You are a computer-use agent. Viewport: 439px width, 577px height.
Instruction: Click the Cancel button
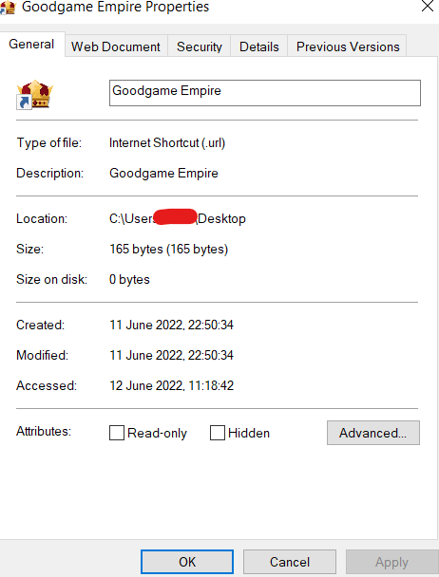(290, 562)
